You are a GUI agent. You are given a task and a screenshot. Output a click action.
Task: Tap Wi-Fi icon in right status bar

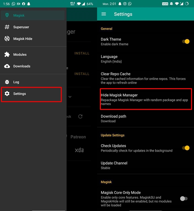tap(177, 4)
